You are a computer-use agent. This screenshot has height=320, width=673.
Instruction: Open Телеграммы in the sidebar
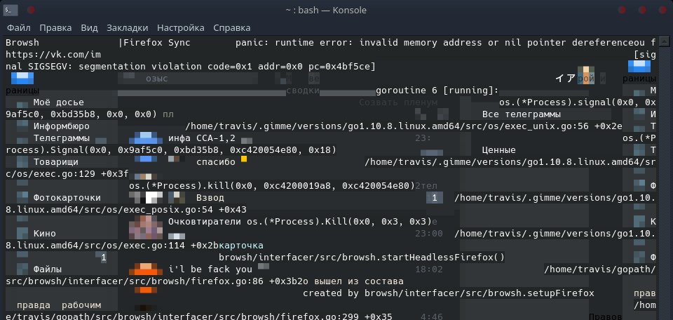[62, 138]
